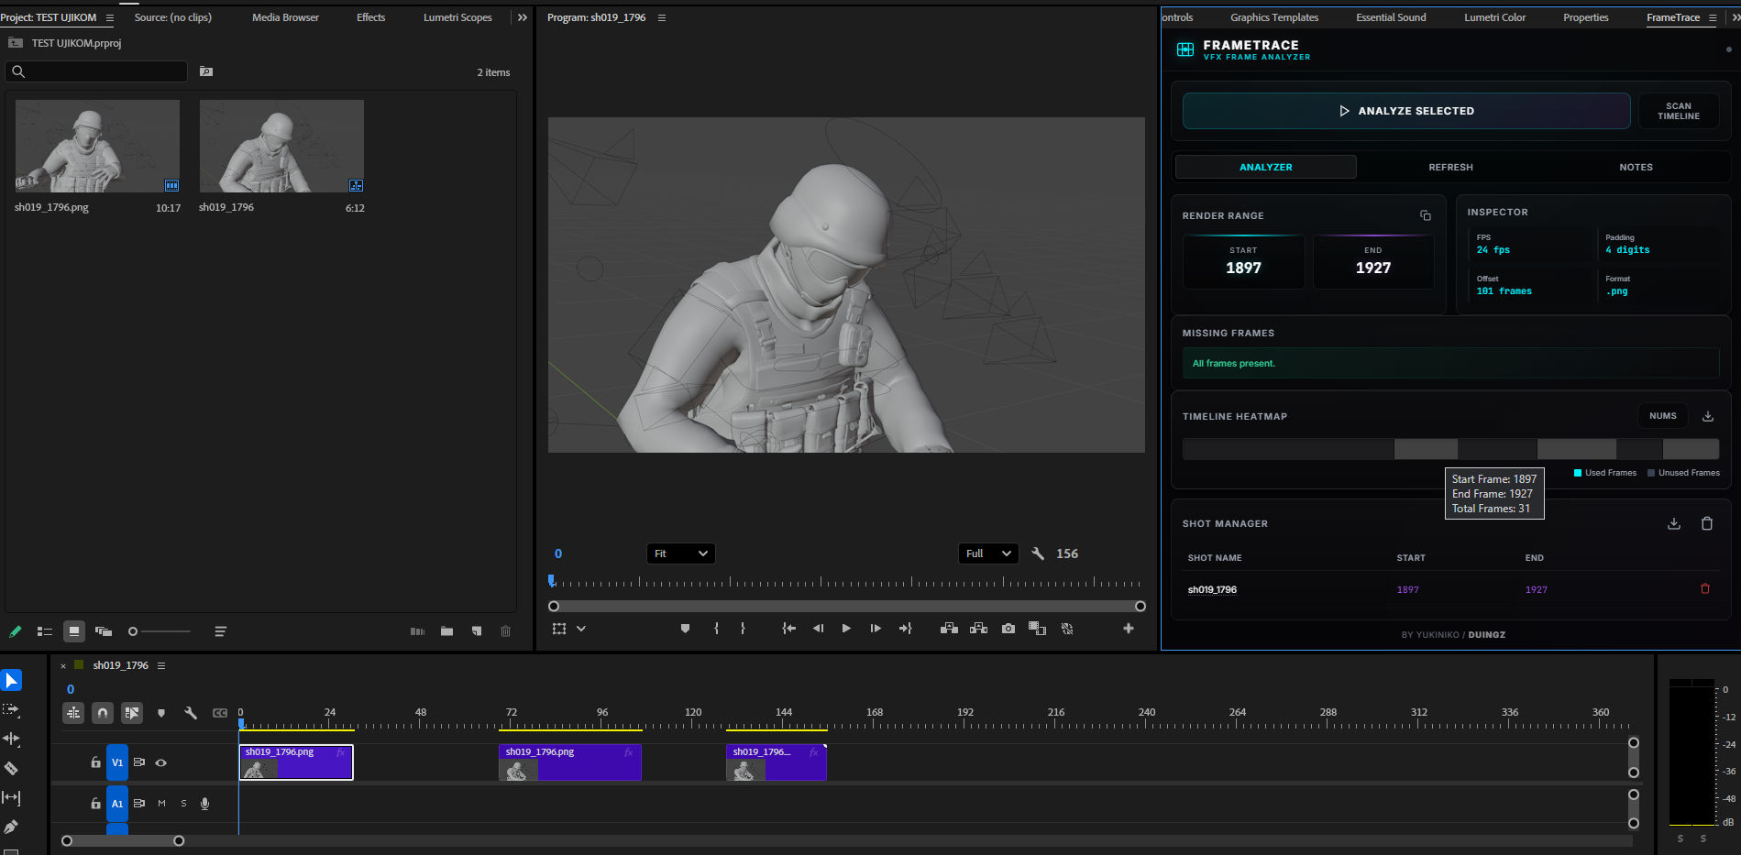This screenshot has width=1741, height=855.
Task: Open the Project panel menu icon
Action: coord(110,17)
